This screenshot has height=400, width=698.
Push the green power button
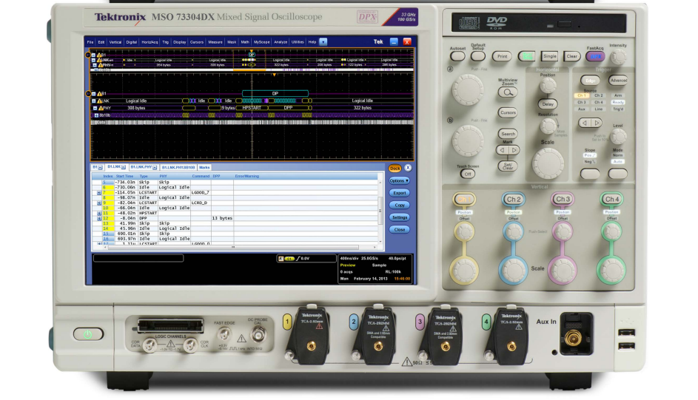(87, 333)
